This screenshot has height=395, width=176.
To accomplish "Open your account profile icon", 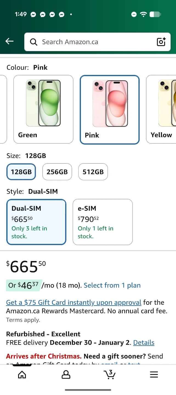I will coord(66,375).
